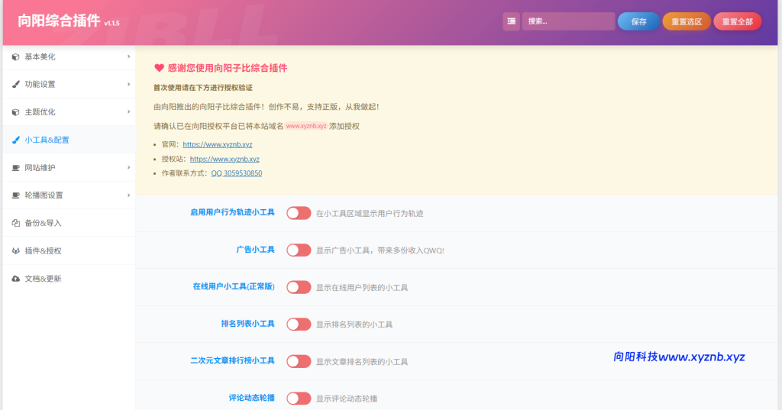Go to the 备份&导入 section
The image size is (782, 410).
pos(69,223)
